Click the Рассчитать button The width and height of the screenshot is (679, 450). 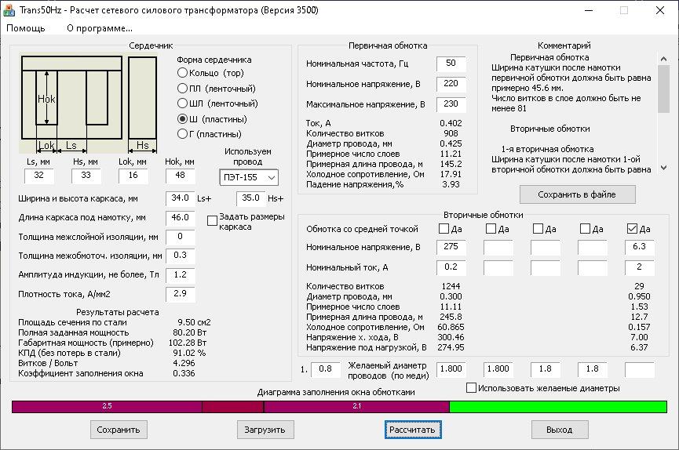[x=414, y=430]
